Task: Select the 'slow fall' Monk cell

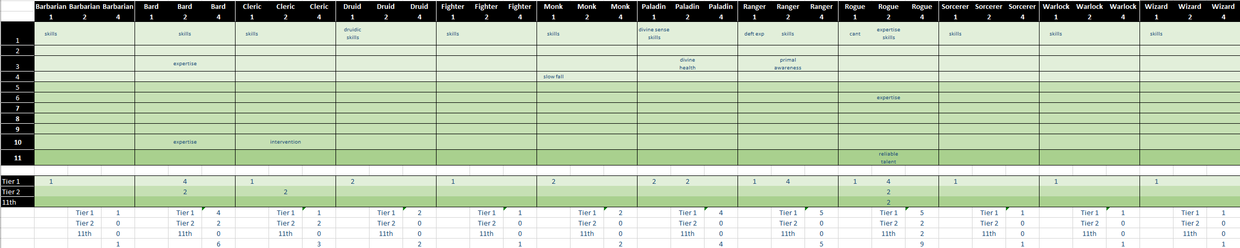Action: (553, 77)
